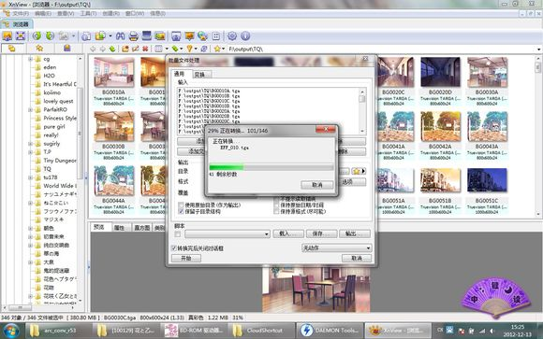Open the address path dropdown arrow
Screen dimensions: 543x339
coord(539,49)
